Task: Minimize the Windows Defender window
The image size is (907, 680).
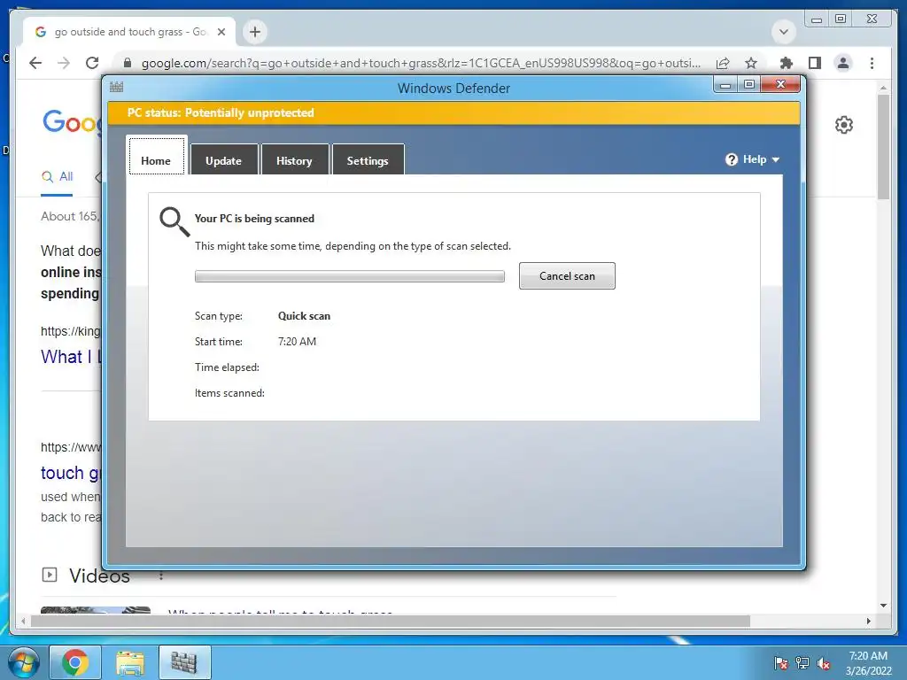Action: [x=725, y=85]
